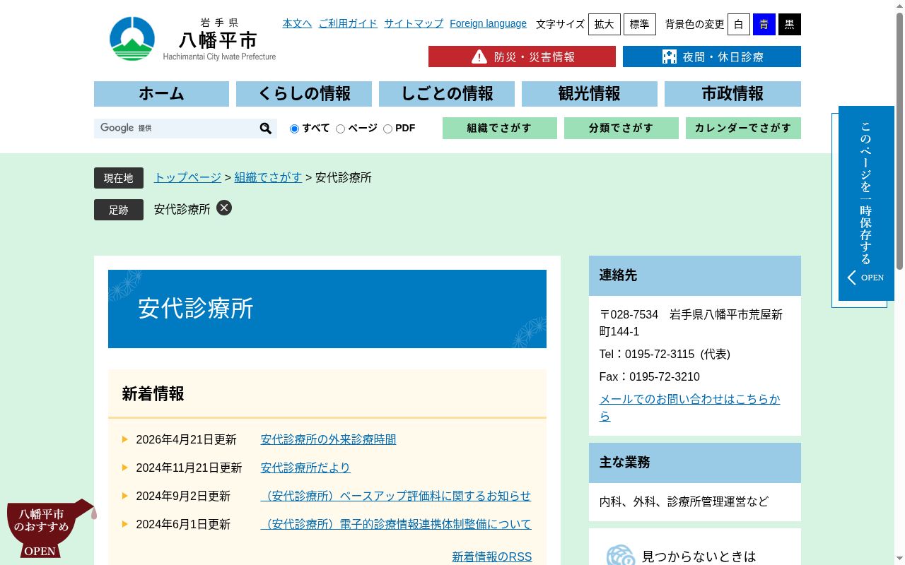Click the Hachimantai City logo

[x=192, y=39]
